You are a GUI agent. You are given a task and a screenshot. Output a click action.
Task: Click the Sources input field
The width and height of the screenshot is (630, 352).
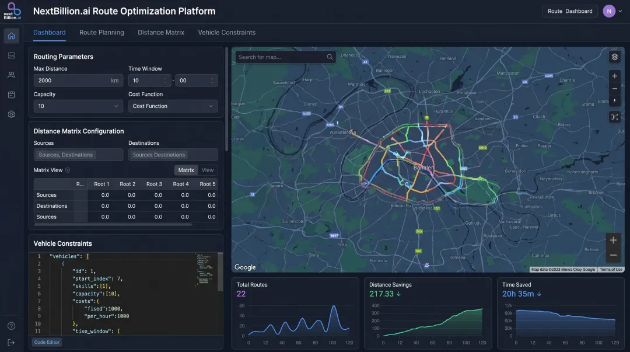(x=78, y=155)
